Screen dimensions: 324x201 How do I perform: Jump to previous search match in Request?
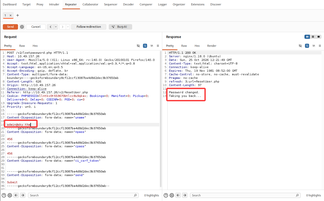[16, 195]
